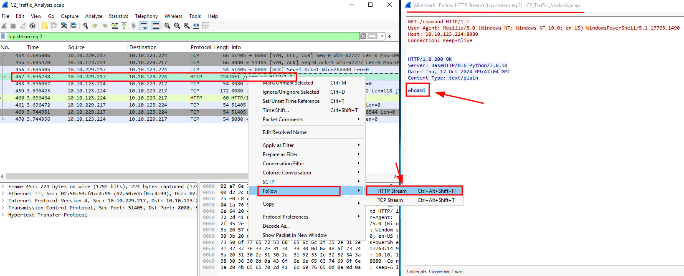Jump to last packet icon
The width and height of the screenshot is (684, 276).
tap(134, 26)
